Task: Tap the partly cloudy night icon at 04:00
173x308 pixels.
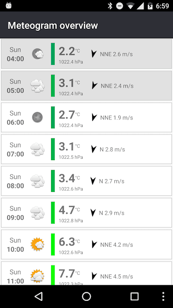Action: pos(38,54)
